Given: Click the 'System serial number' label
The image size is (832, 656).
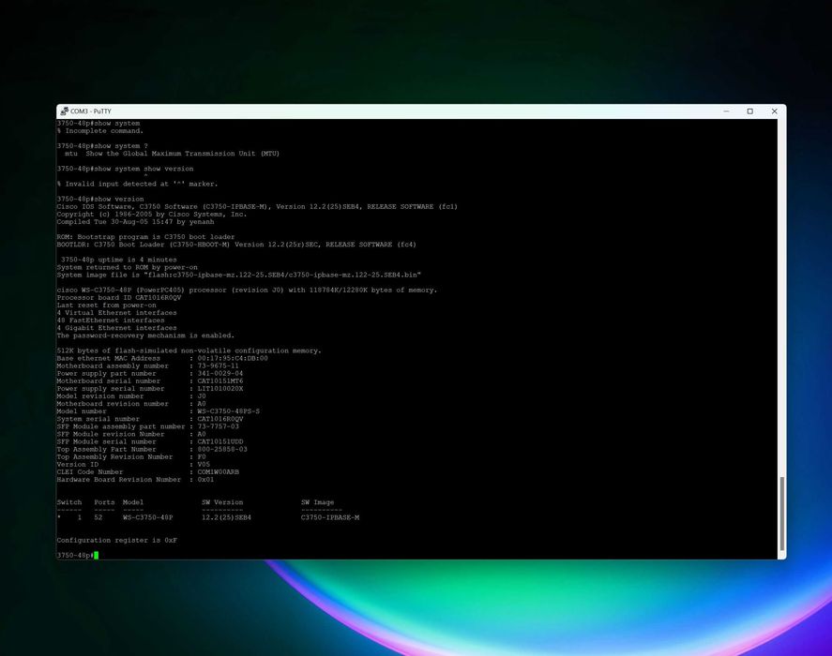Looking at the screenshot, I should pos(98,419).
